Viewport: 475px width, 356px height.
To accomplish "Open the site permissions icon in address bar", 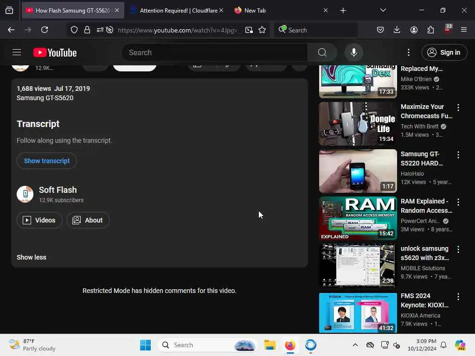I will tap(100, 30).
